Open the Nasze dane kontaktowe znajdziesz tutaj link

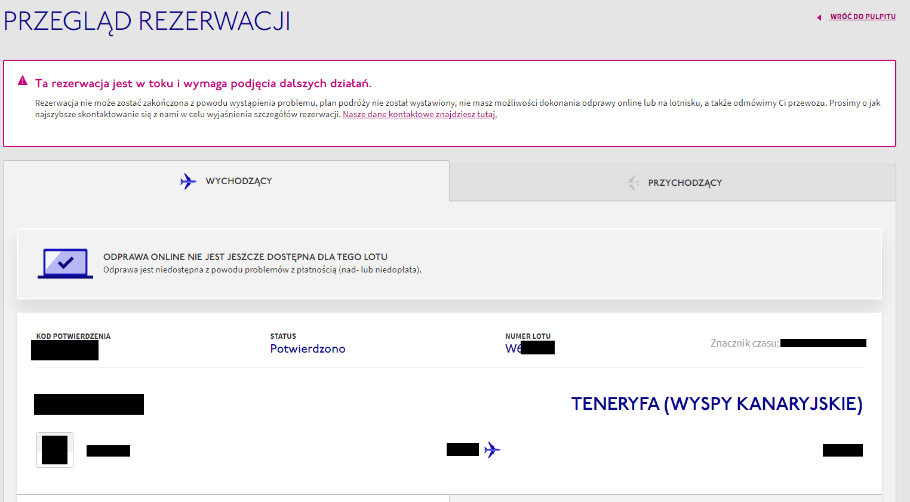pyautogui.click(x=420, y=114)
